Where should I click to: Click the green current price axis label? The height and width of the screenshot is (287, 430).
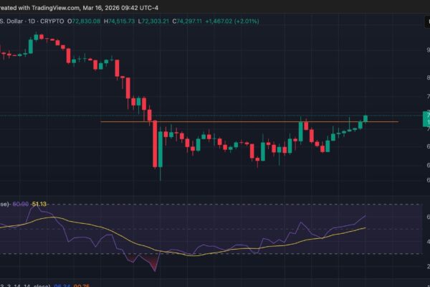coord(428,115)
